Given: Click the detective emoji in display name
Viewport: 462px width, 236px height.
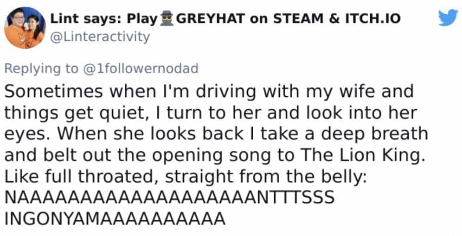Looking at the screenshot, I should coord(167,19).
